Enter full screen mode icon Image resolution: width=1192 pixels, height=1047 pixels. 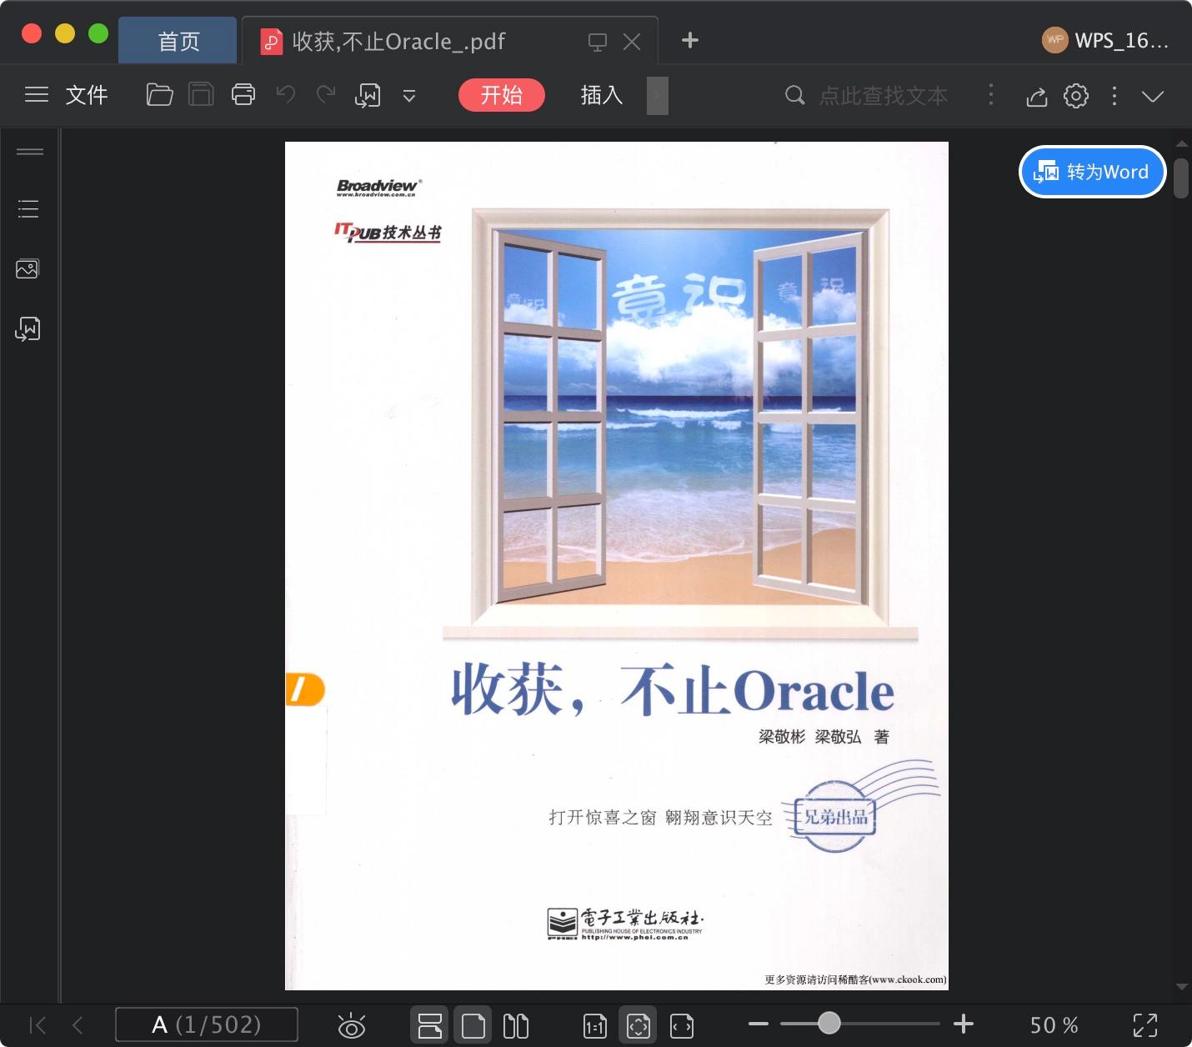(x=1145, y=1025)
